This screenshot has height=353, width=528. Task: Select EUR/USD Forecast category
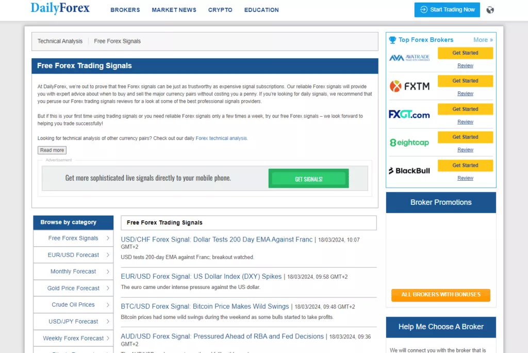pos(73,255)
